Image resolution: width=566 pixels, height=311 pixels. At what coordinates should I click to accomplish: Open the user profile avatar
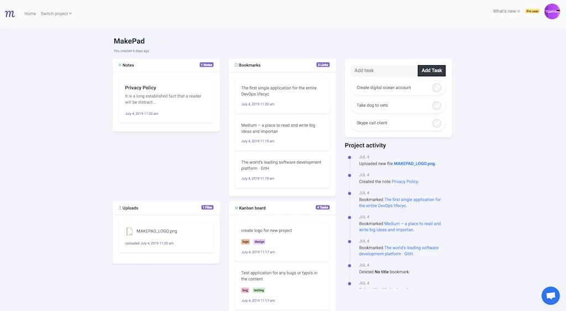coord(552,12)
